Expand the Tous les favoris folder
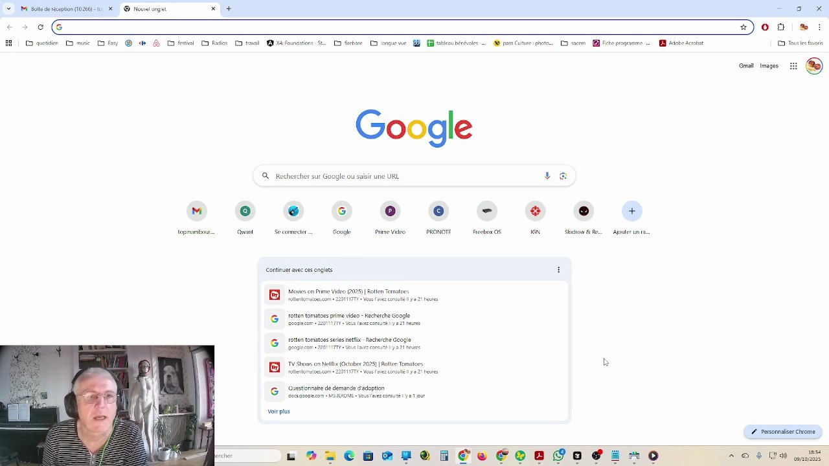Screen dimensions: 829x466 click(801, 43)
